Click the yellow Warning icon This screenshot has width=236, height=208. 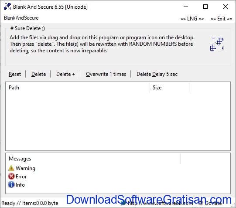[11, 168]
